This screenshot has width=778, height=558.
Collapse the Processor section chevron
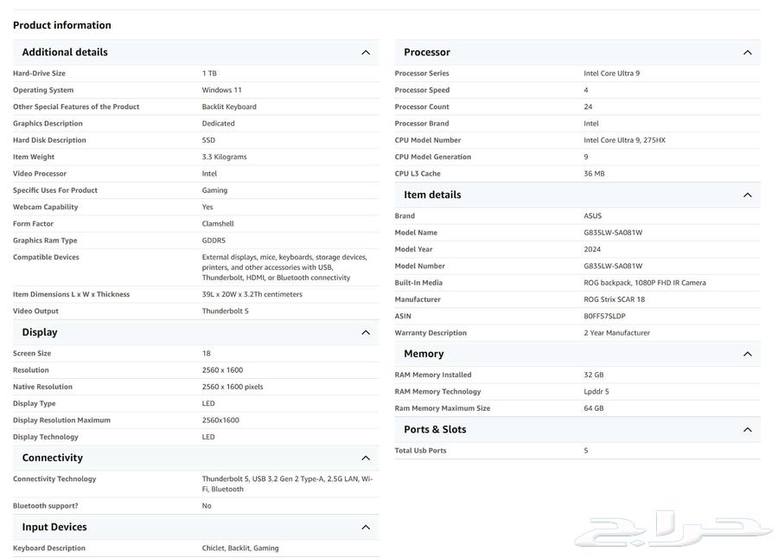click(x=748, y=53)
